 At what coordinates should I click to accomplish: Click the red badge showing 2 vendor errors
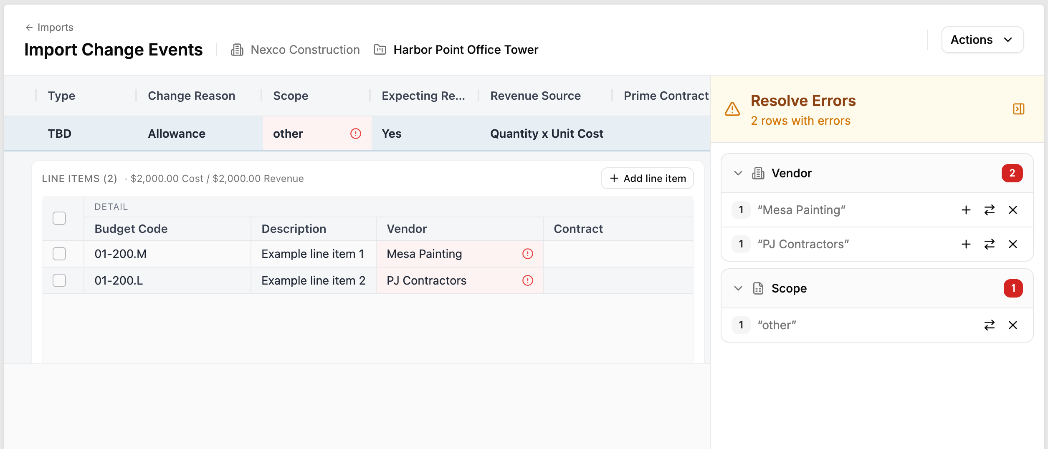1013,173
